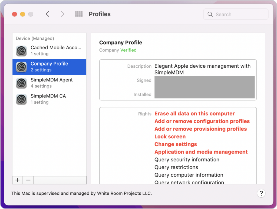Click the magnifying glass search icon
Screen dimensions: 277x209
[x=210, y=14]
